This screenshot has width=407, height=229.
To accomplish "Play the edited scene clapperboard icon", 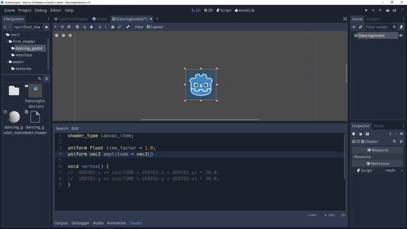I will 387,10.
